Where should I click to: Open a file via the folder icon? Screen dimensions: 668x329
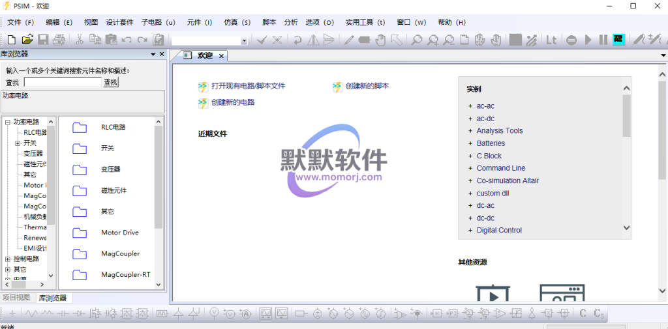[x=27, y=40]
